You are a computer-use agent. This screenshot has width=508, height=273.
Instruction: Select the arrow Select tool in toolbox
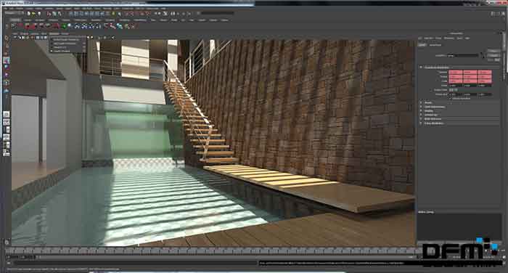pos(7,38)
